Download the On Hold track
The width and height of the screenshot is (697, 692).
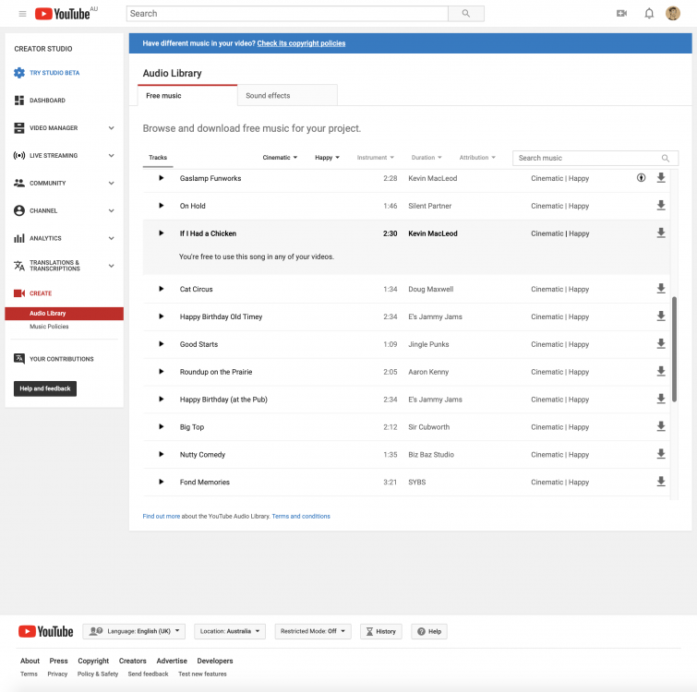click(x=661, y=205)
